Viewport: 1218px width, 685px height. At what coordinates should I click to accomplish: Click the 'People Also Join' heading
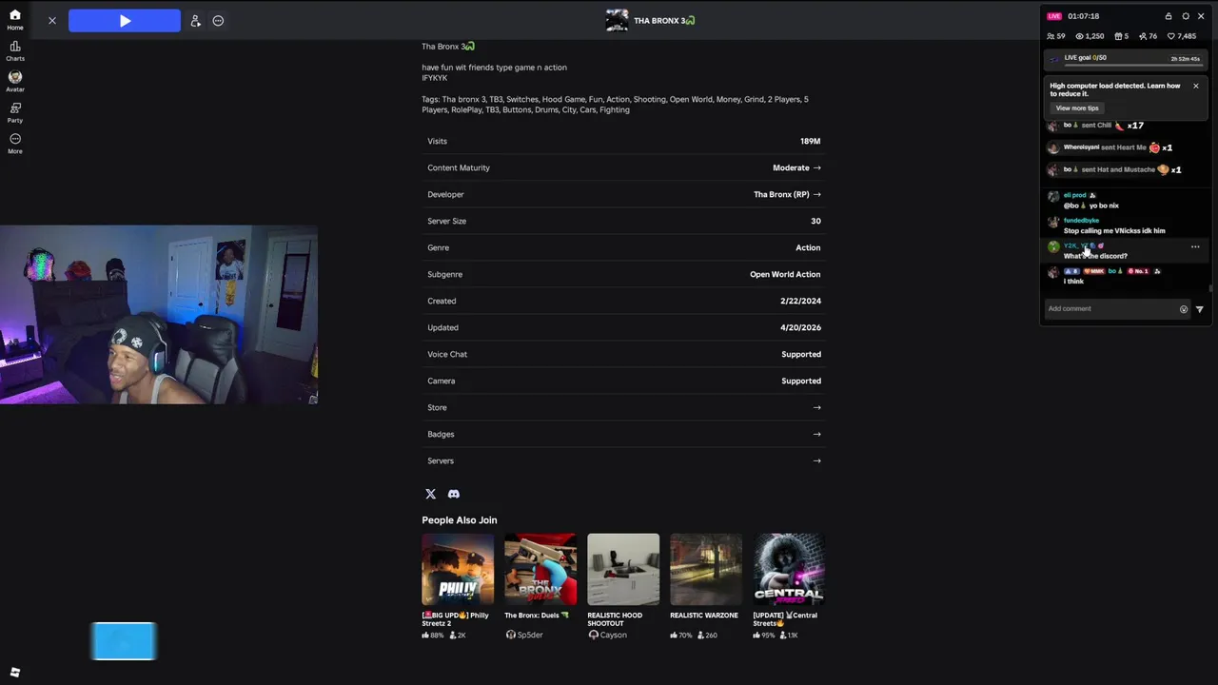(x=460, y=520)
